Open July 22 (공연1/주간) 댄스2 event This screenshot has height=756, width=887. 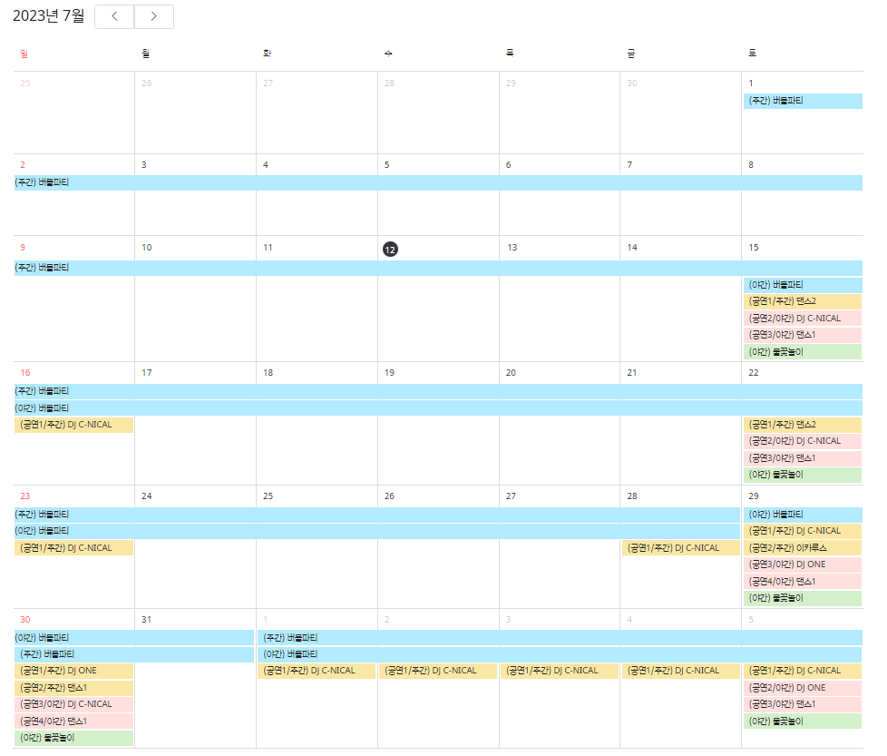[803, 425]
